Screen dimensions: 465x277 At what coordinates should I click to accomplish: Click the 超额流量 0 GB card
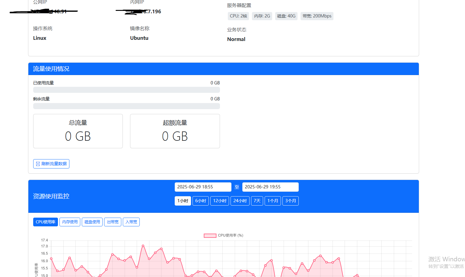[x=175, y=131]
